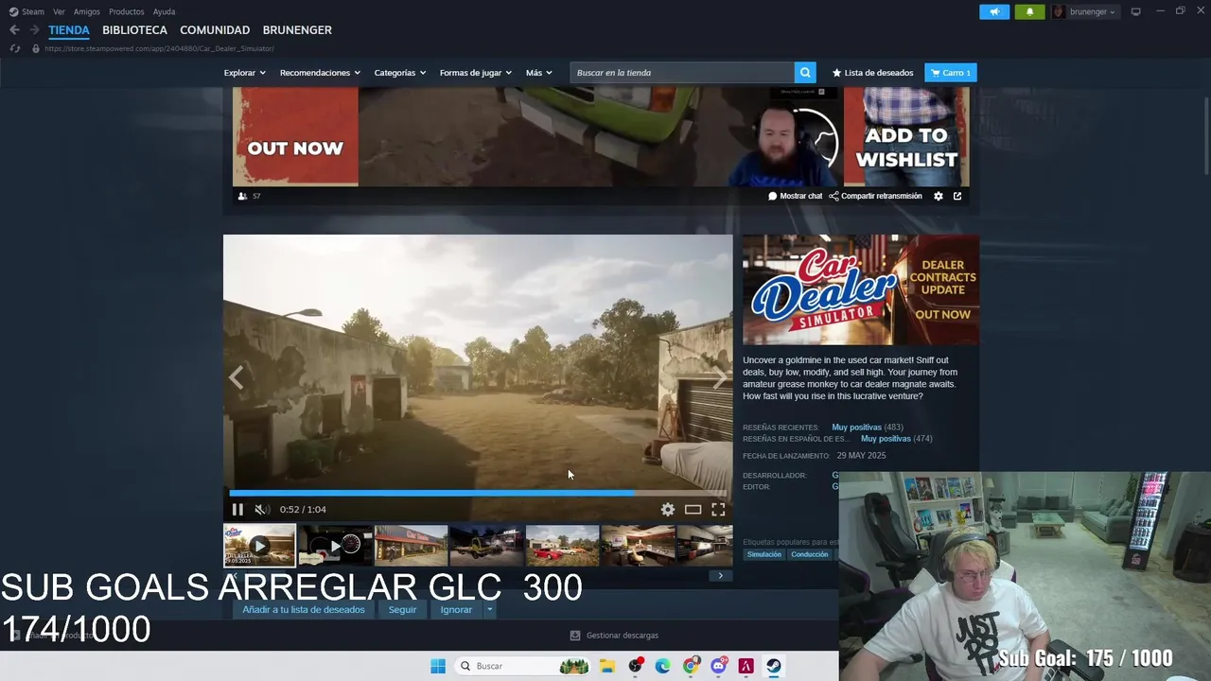Open the BRUNENGER profile tab
Viewport: 1211px width, 681px height.
coord(297,30)
